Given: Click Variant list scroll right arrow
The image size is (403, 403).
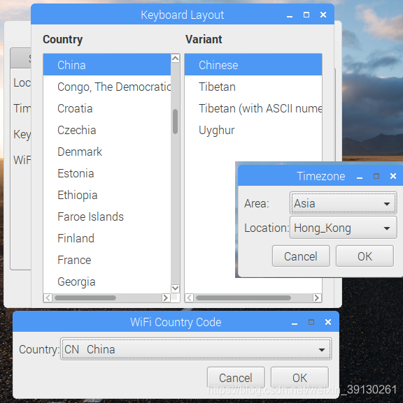Looking at the screenshot, I should pyautogui.click(x=317, y=298).
